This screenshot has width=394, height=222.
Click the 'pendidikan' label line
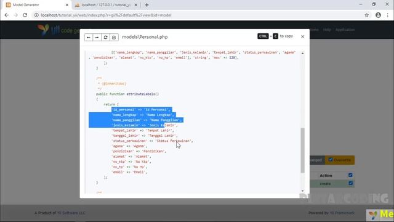coord(139,151)
